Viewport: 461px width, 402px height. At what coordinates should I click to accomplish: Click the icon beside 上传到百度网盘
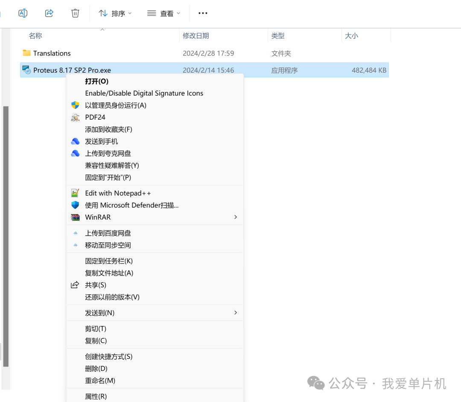[76, 233]
